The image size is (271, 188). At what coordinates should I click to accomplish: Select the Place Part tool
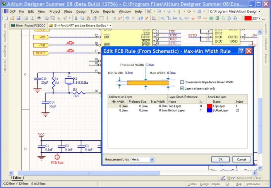(205, 18)
